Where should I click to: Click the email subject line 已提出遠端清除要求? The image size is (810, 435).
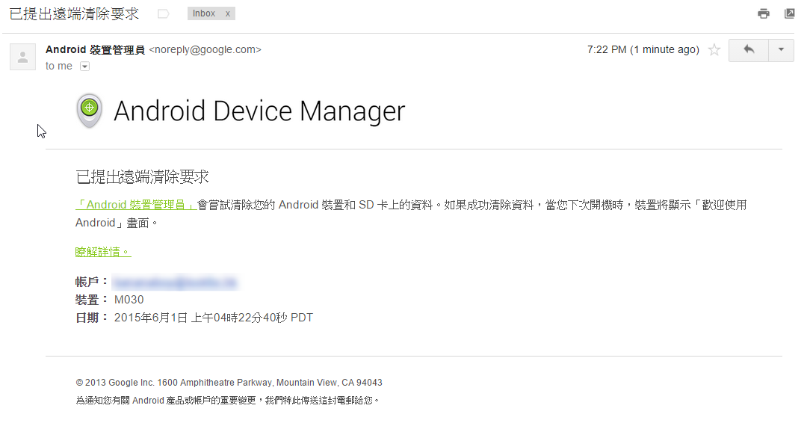point(74,14)
